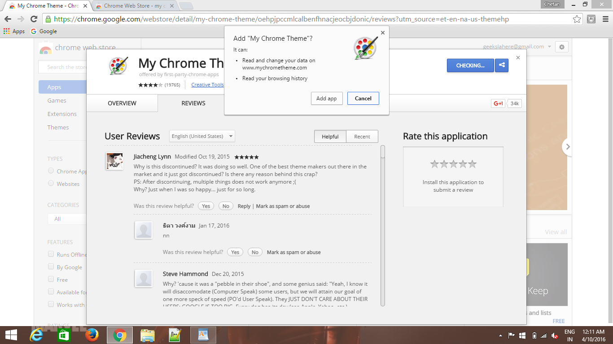
Task: Close the Add My Chrome Theme dialog
Action: tap(383, 33)
